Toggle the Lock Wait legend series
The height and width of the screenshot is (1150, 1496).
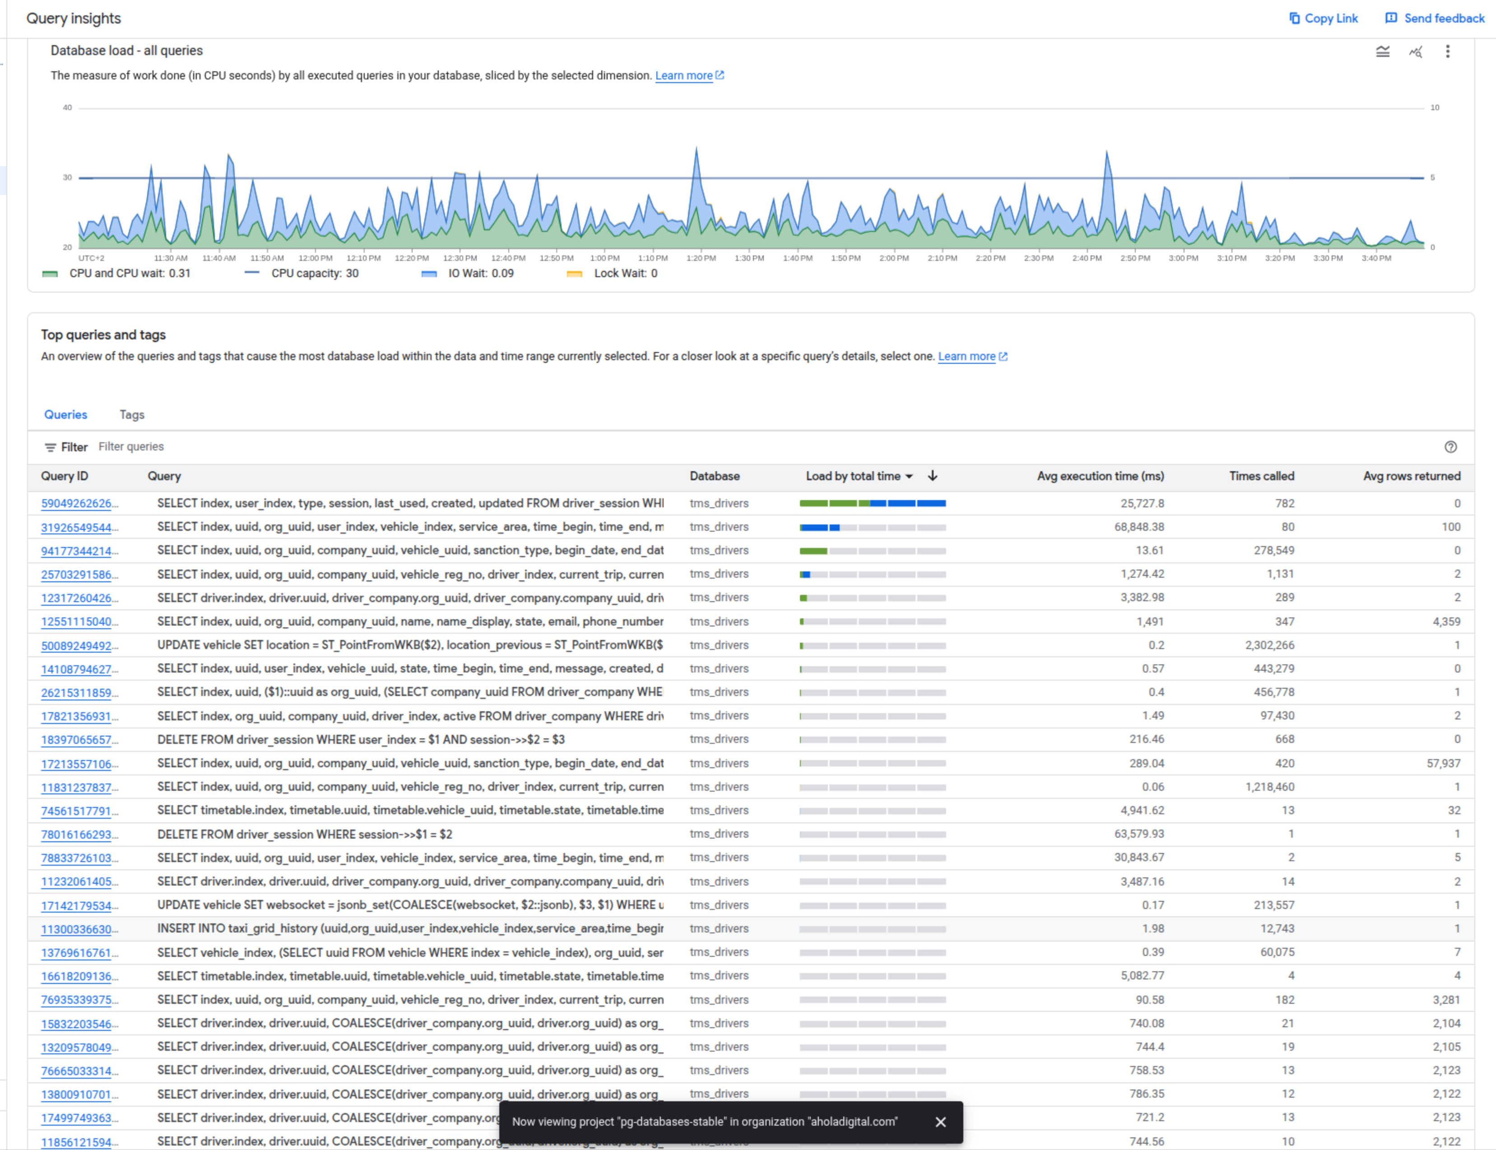[612, 273]
